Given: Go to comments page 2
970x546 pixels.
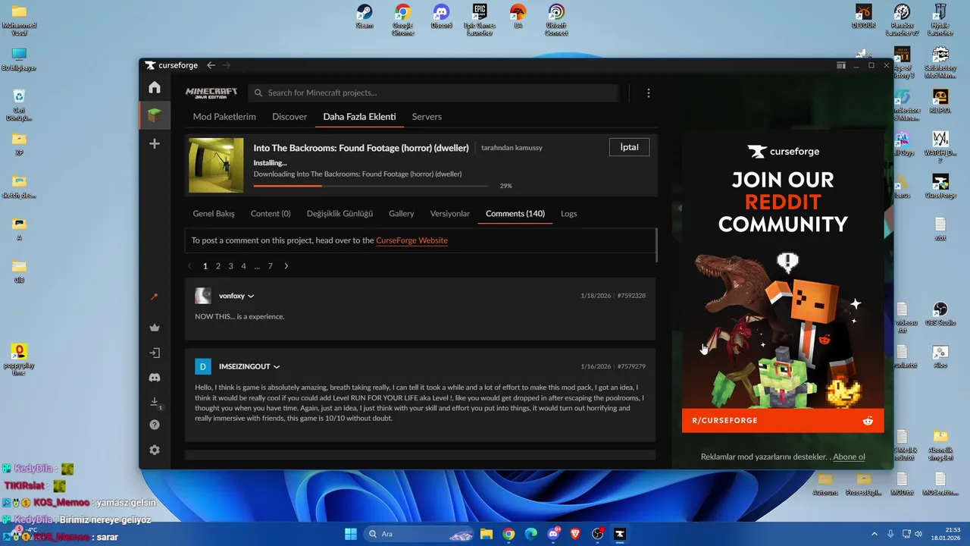Looking at the screenshot, I should 218,266.
